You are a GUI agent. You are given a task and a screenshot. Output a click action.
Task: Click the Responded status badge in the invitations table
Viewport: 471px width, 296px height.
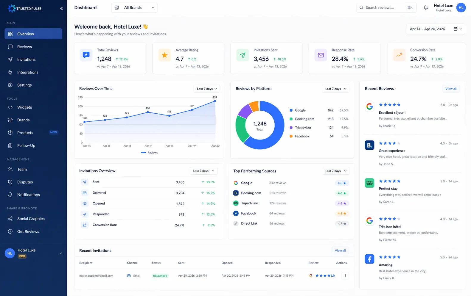click(160, 276)
